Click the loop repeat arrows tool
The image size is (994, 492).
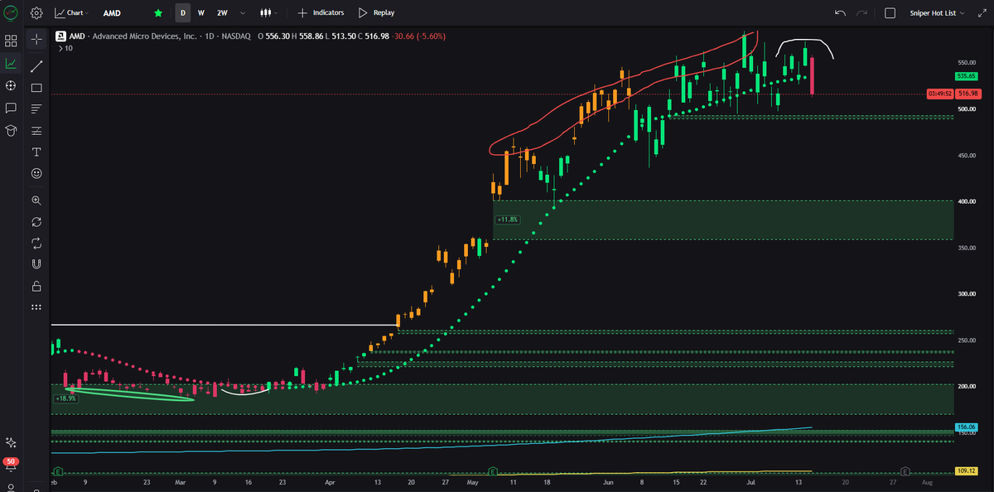pos(36,244)
